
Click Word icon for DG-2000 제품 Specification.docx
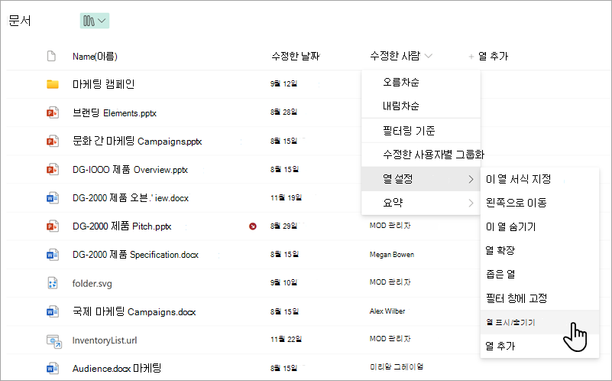point(53,255)
